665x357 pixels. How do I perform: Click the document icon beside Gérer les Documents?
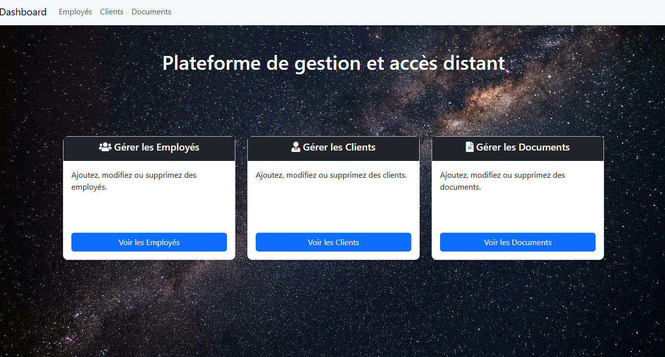click(x=469, y=147)
